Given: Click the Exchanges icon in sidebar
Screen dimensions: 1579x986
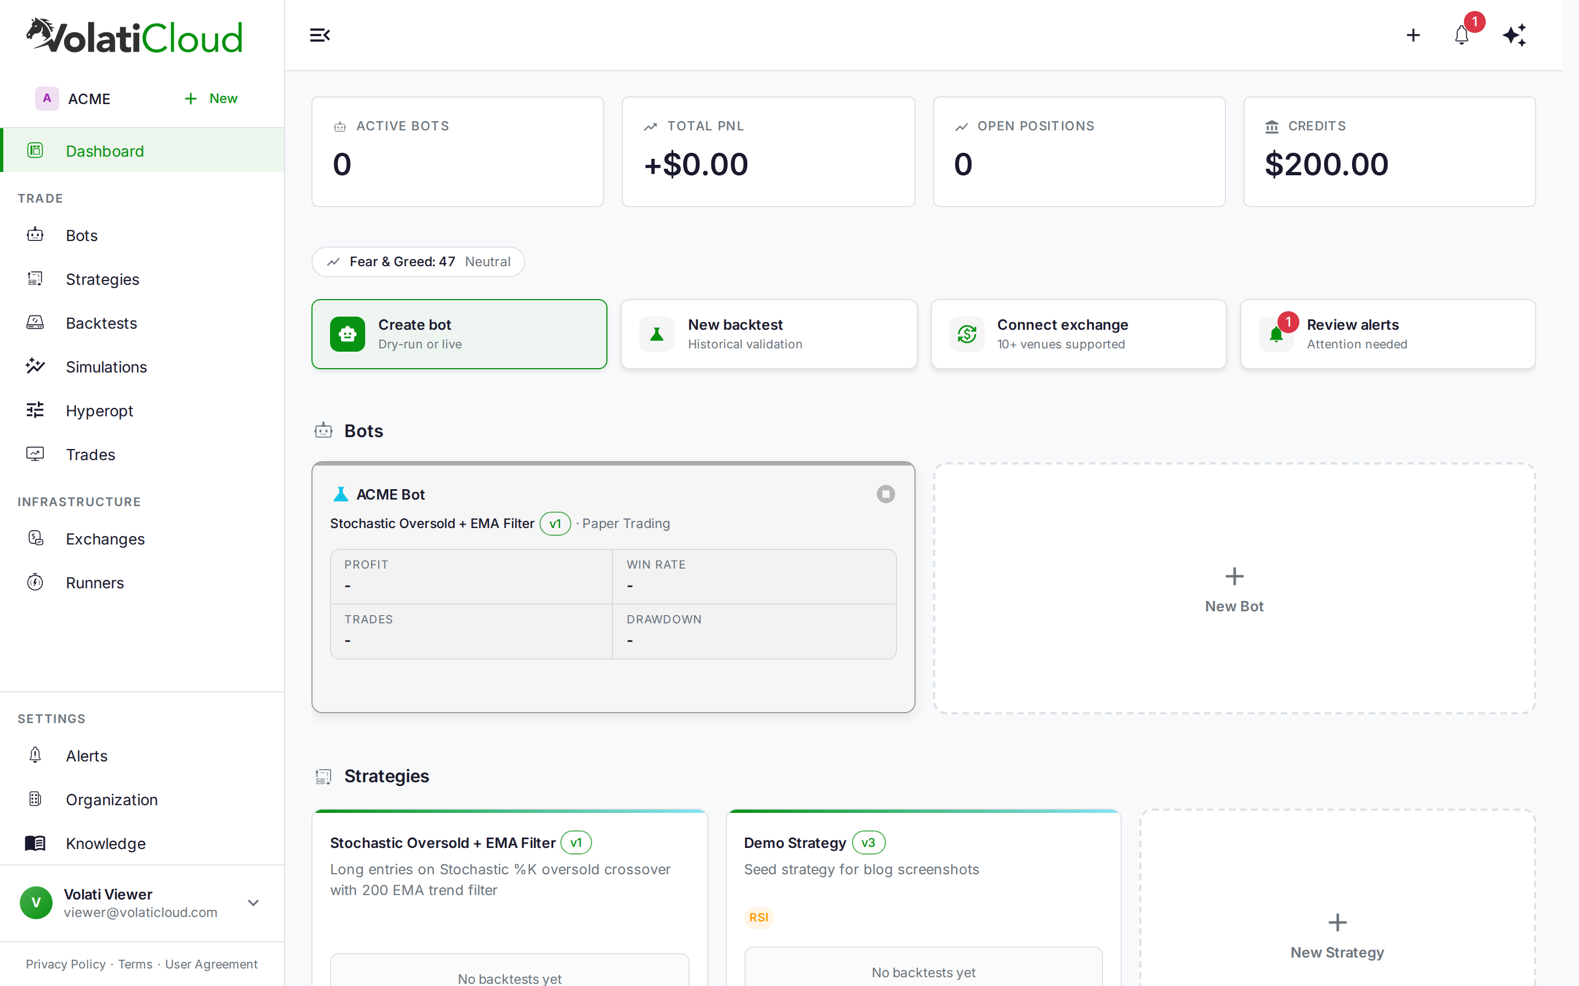Looking at the screenshot, I should point(35,538).
